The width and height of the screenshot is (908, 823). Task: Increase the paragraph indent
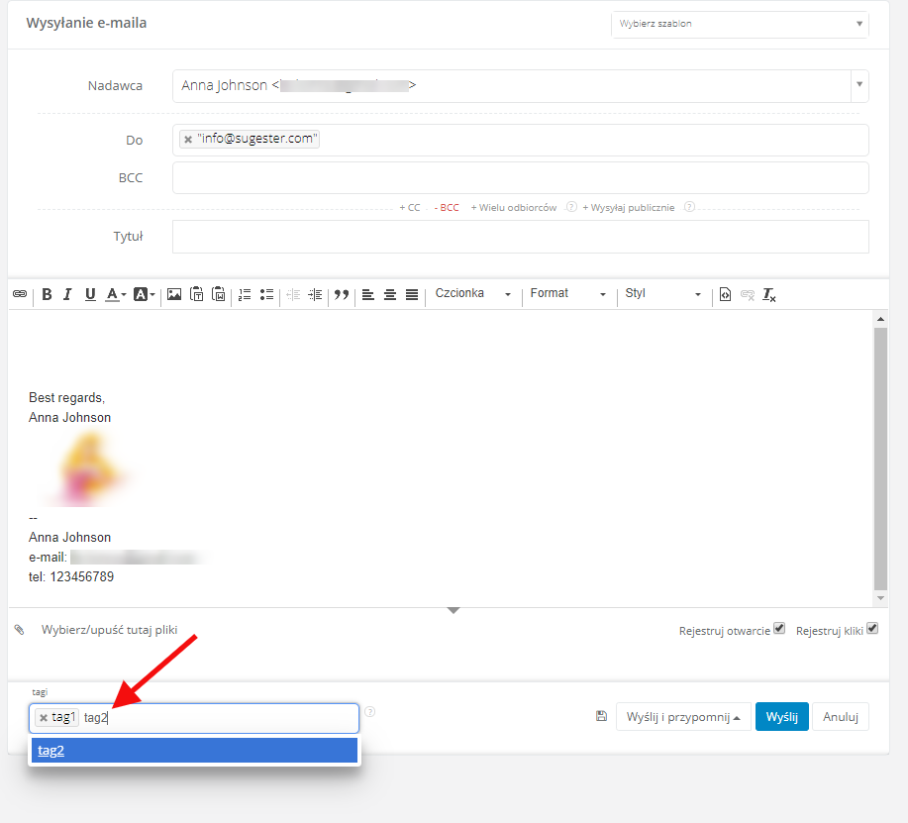click(x=315, y=294)
